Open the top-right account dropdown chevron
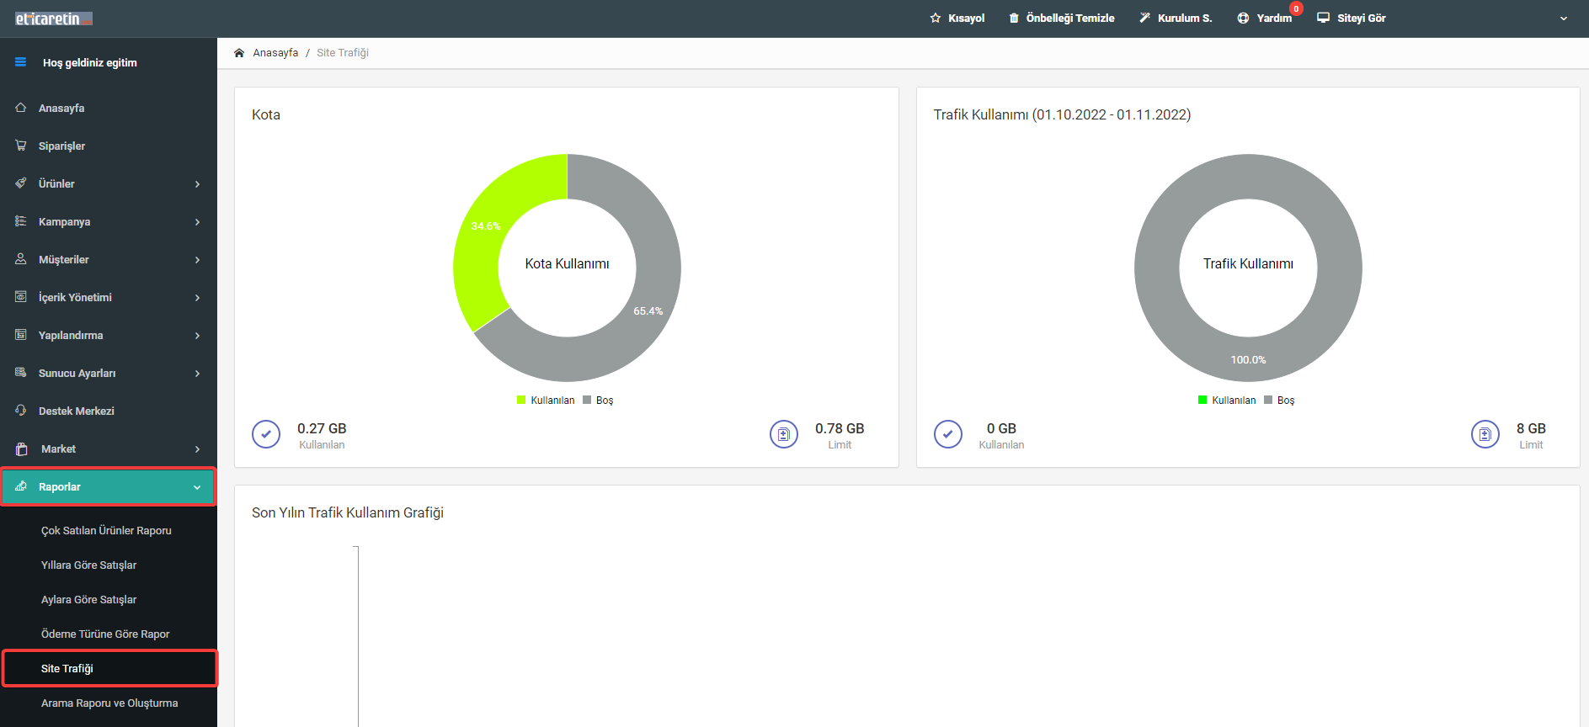This screenshot has height=727, width=1589. tap(1564, 19)
